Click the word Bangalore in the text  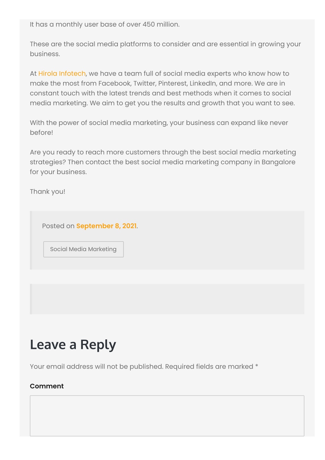pos(278,162)
